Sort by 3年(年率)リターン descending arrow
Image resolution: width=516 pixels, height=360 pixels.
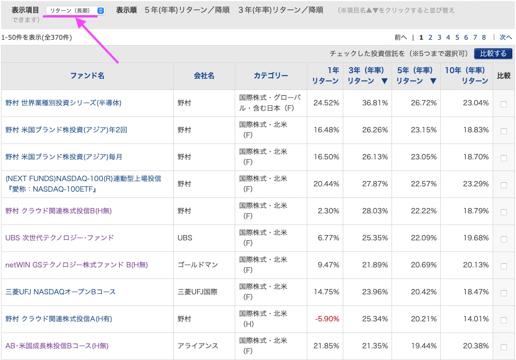tap(384, 81)
